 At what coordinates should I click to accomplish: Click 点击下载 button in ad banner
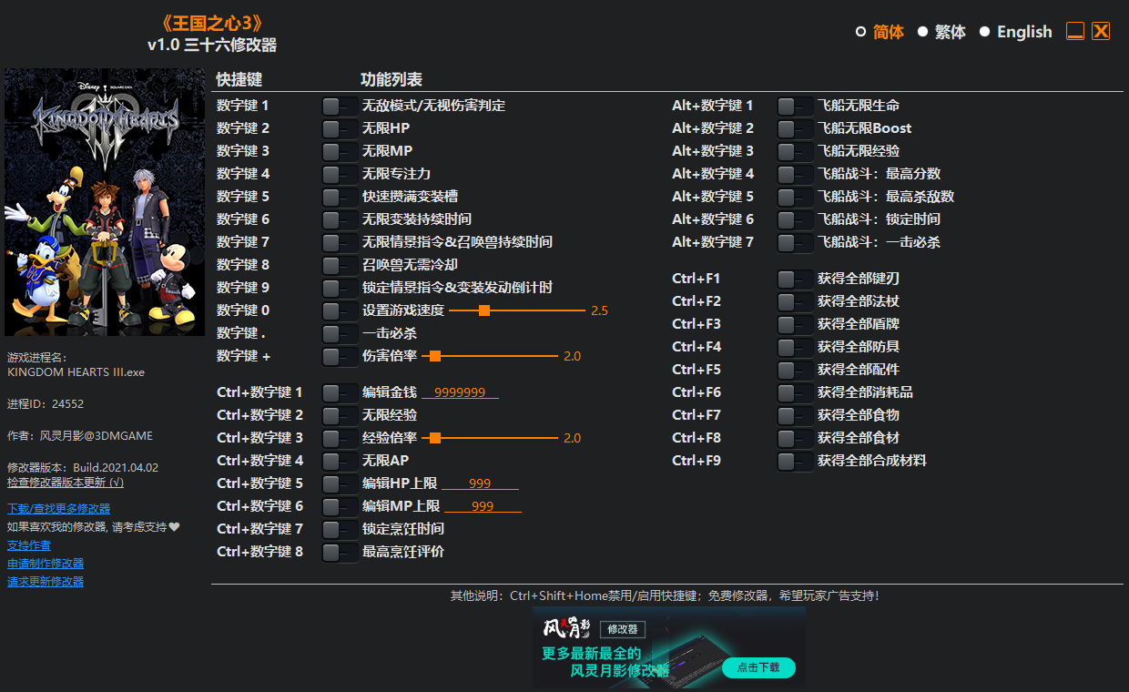click(758, 667)
